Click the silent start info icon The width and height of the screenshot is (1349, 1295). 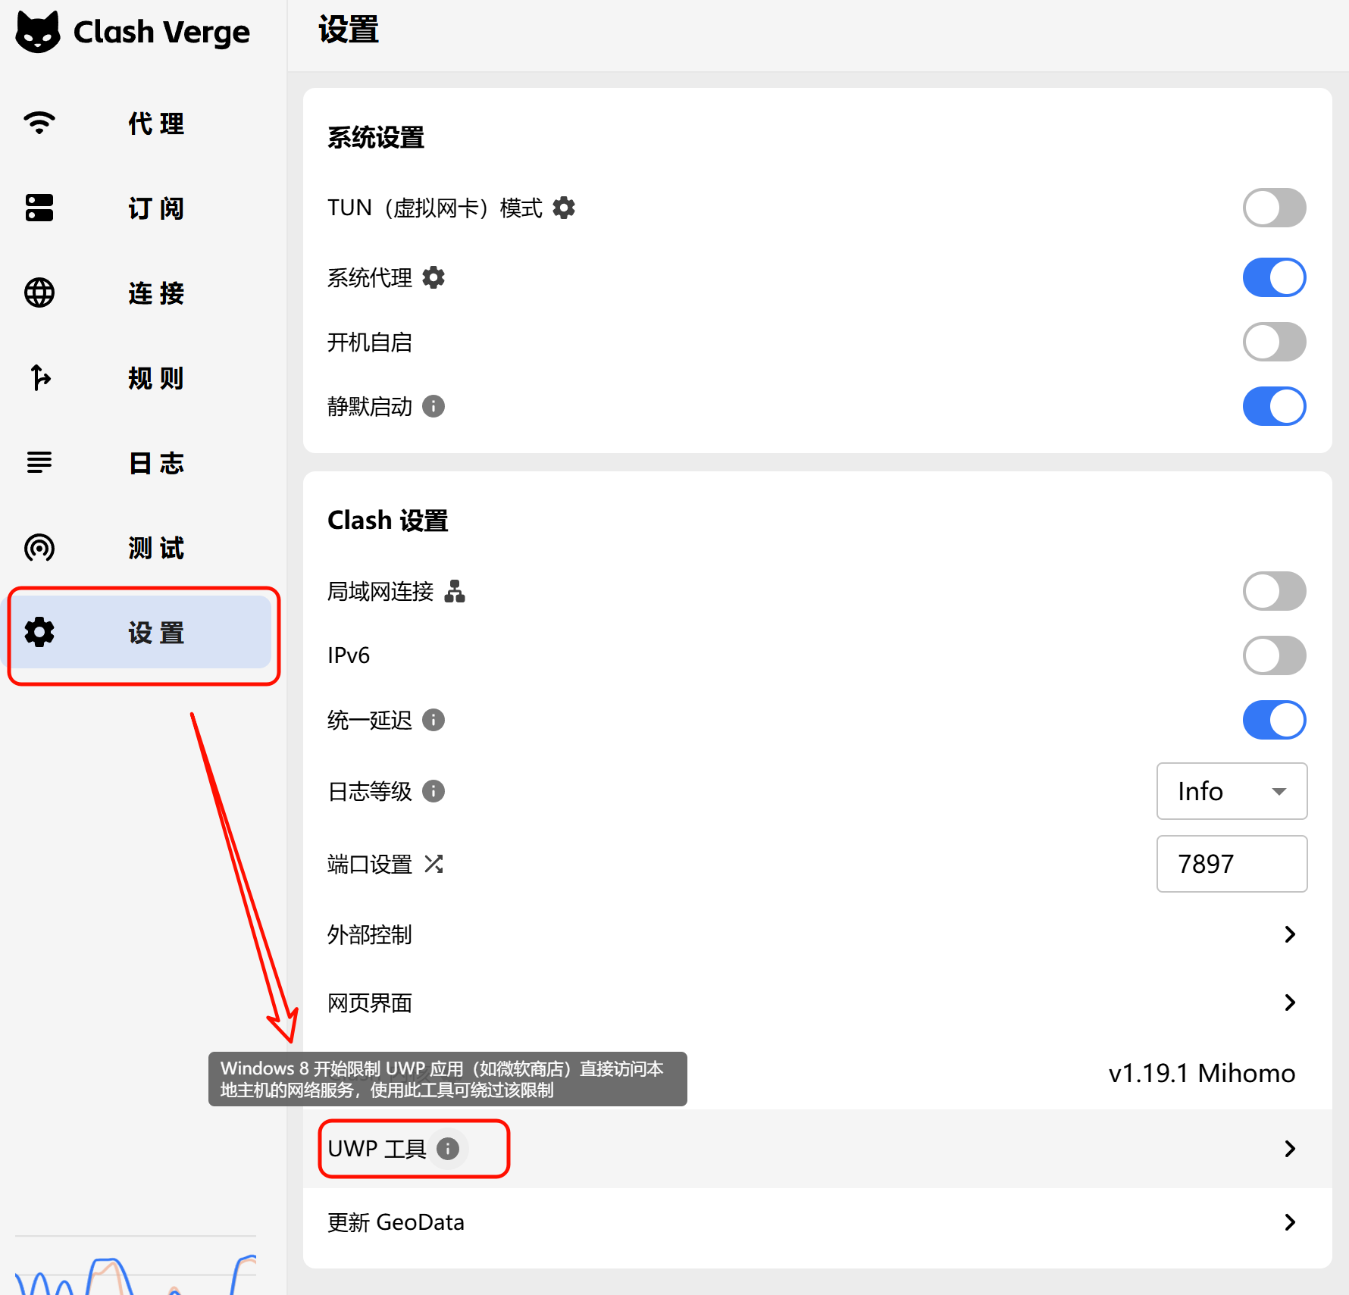433,407
